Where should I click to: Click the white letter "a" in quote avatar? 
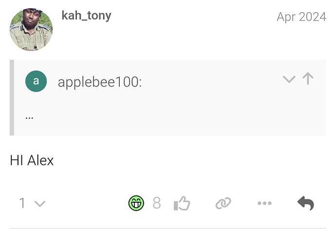[36, 81]
